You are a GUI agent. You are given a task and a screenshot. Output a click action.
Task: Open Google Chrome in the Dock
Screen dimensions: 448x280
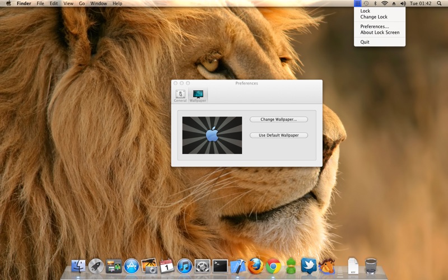273,265
